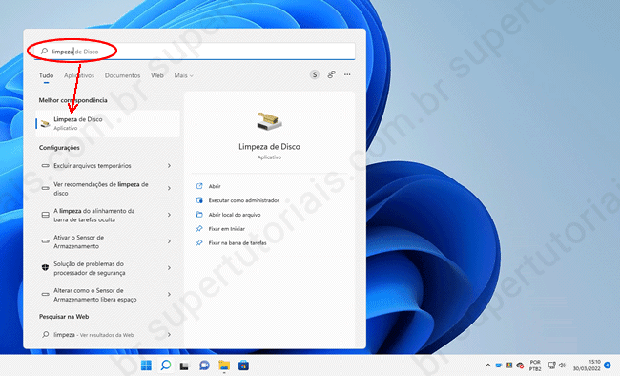Click the POR PTB2 language indicator

[535, 366]
